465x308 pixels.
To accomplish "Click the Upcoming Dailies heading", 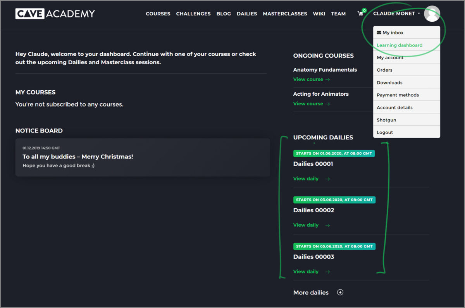I will tap(323, 138).
